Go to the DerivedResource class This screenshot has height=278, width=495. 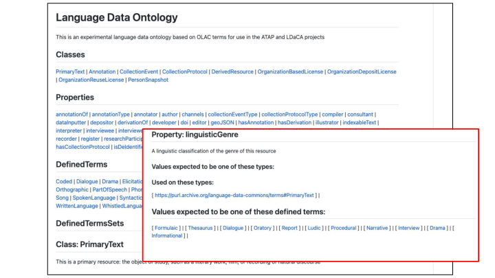click(232, 71)
